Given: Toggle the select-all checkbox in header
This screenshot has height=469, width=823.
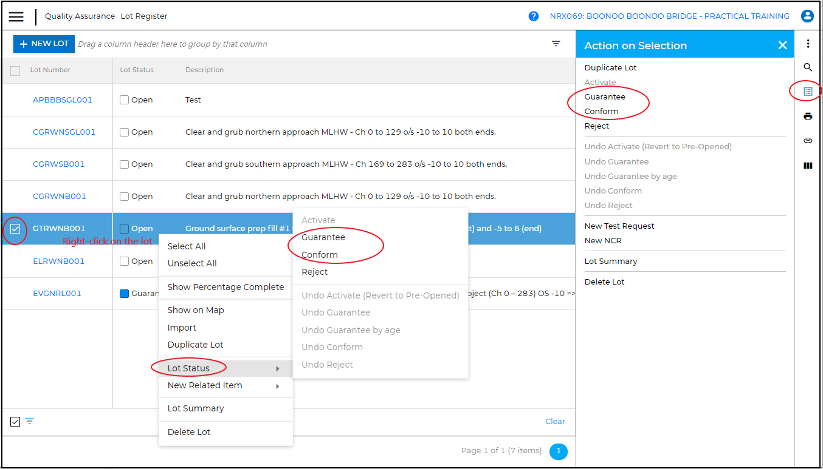Looking at the screenshot, I should point(15,71).
